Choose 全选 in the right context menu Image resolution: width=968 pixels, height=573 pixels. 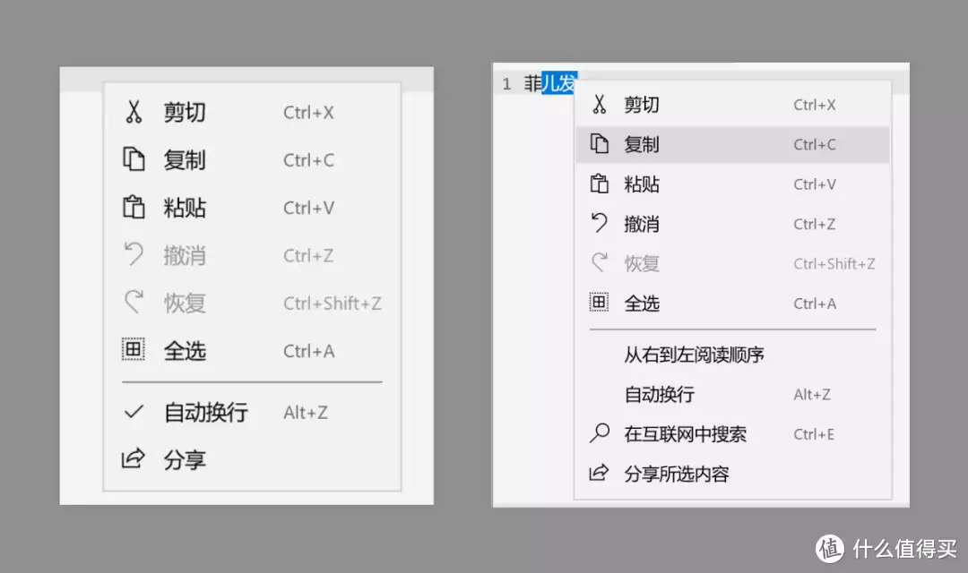[x=642, y=304]
